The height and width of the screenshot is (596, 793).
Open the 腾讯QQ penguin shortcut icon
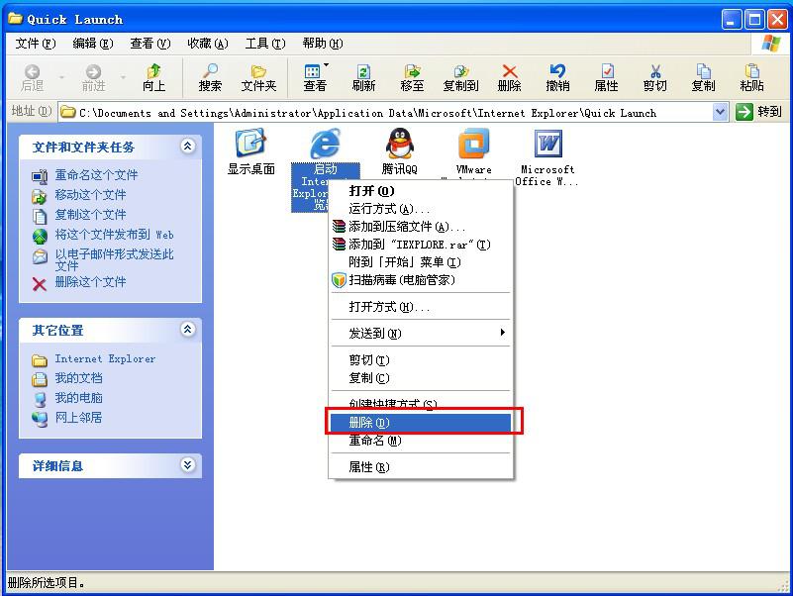coord(399,145)
